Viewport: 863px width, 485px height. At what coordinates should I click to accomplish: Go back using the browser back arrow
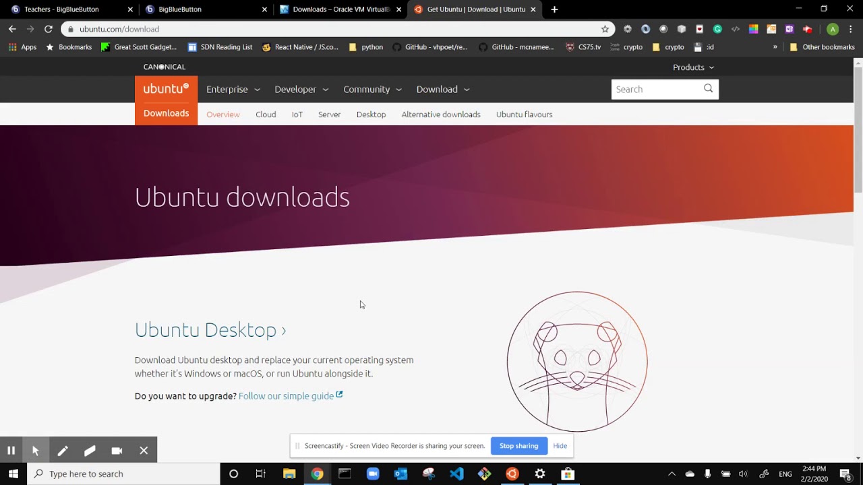pyautogui.click(x=12, y=29)
